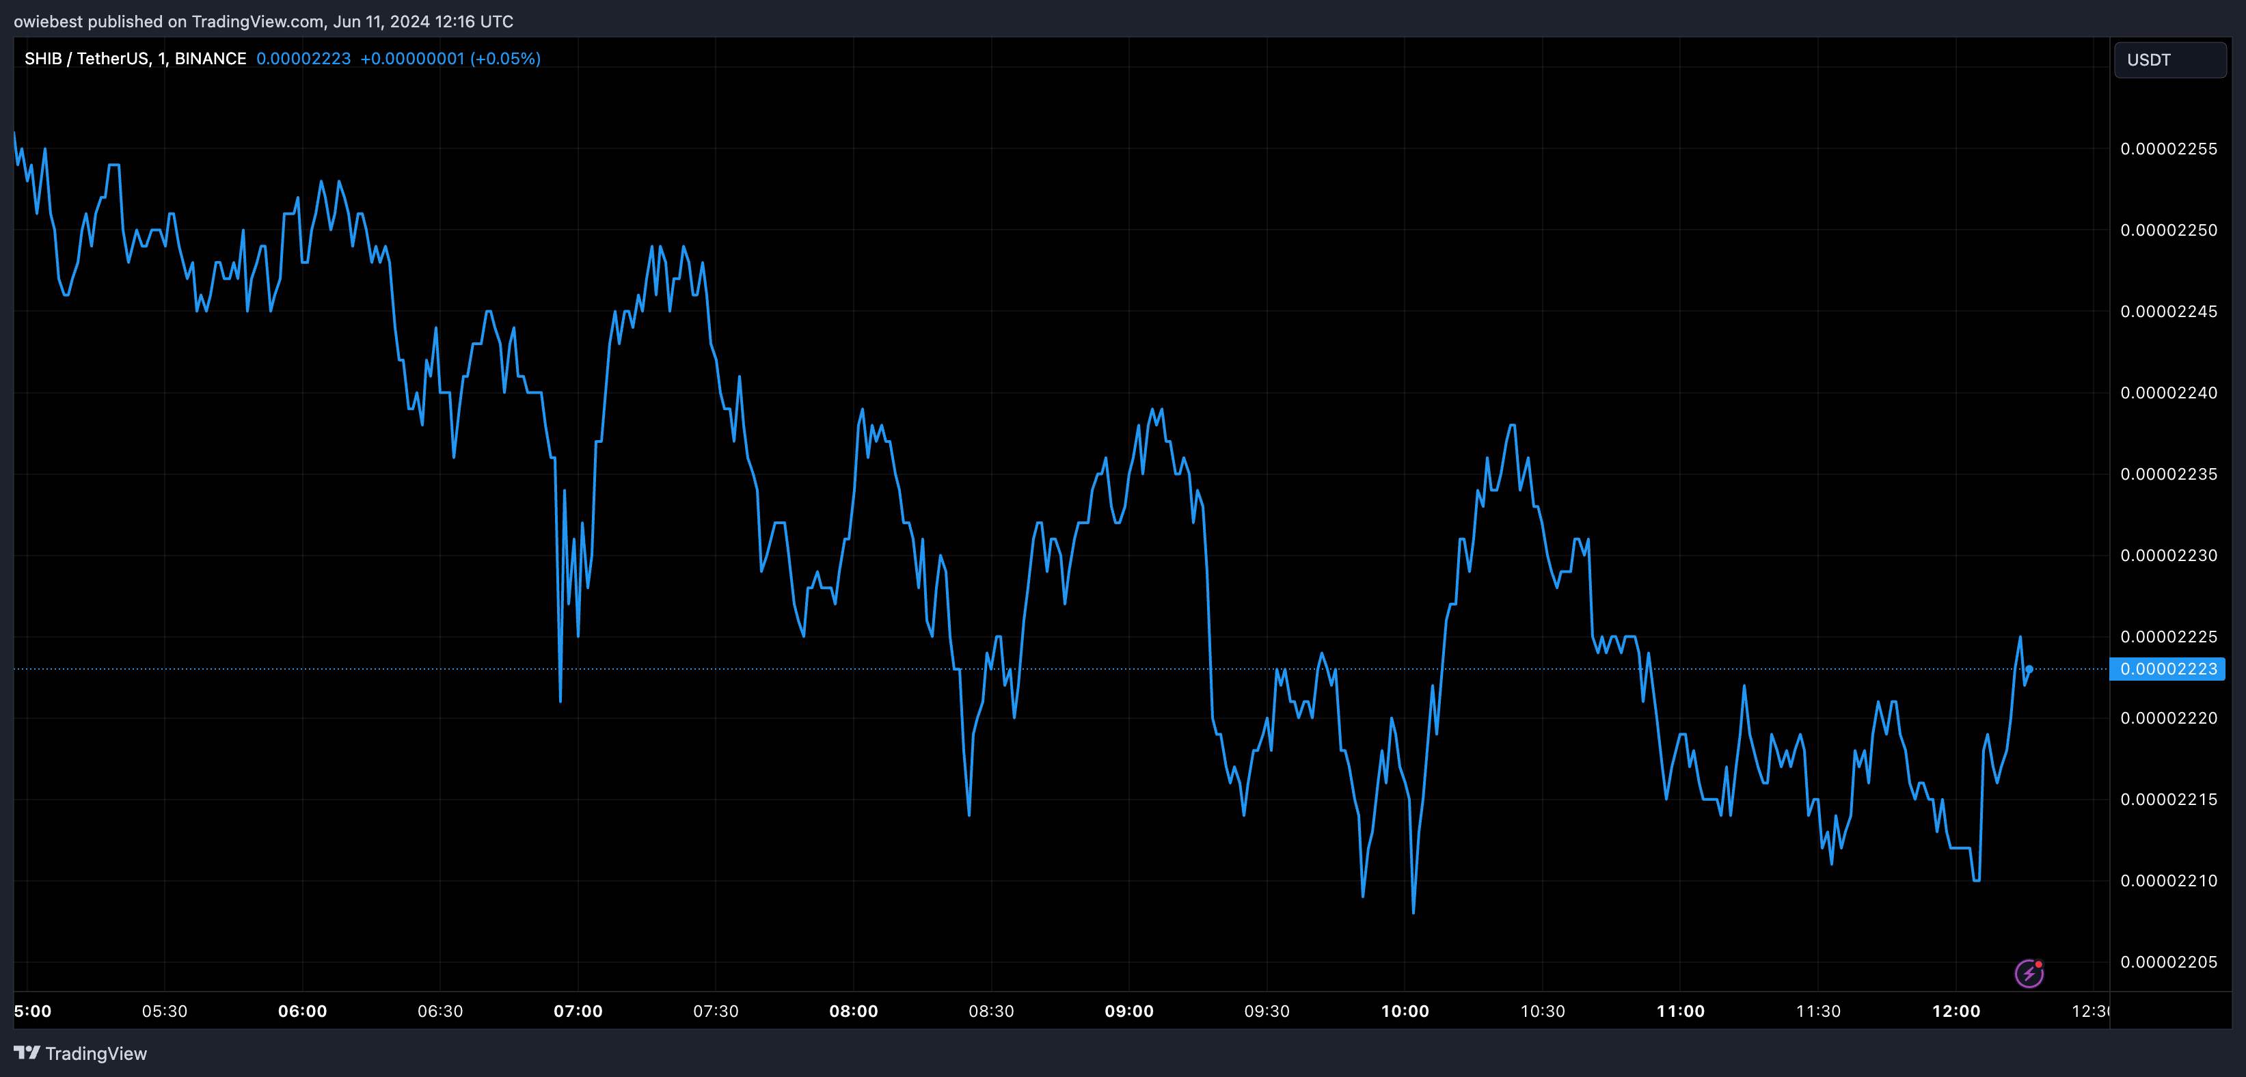Click the TradingView logo icon

pyautogui.click(x=27, y=1052)
